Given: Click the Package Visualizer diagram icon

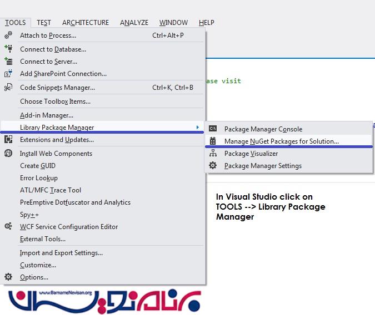Looking at the screenshot, I should (213, 154).
